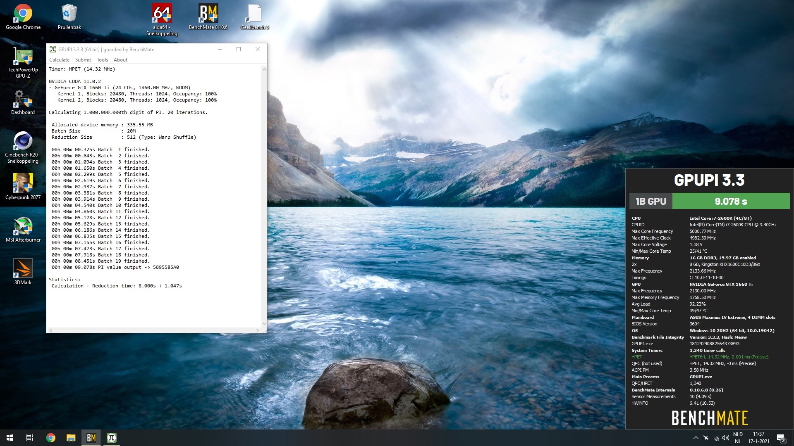794x446 pixels.
Task: Click the tray icon left of the network icon
Action: (706, 438)
